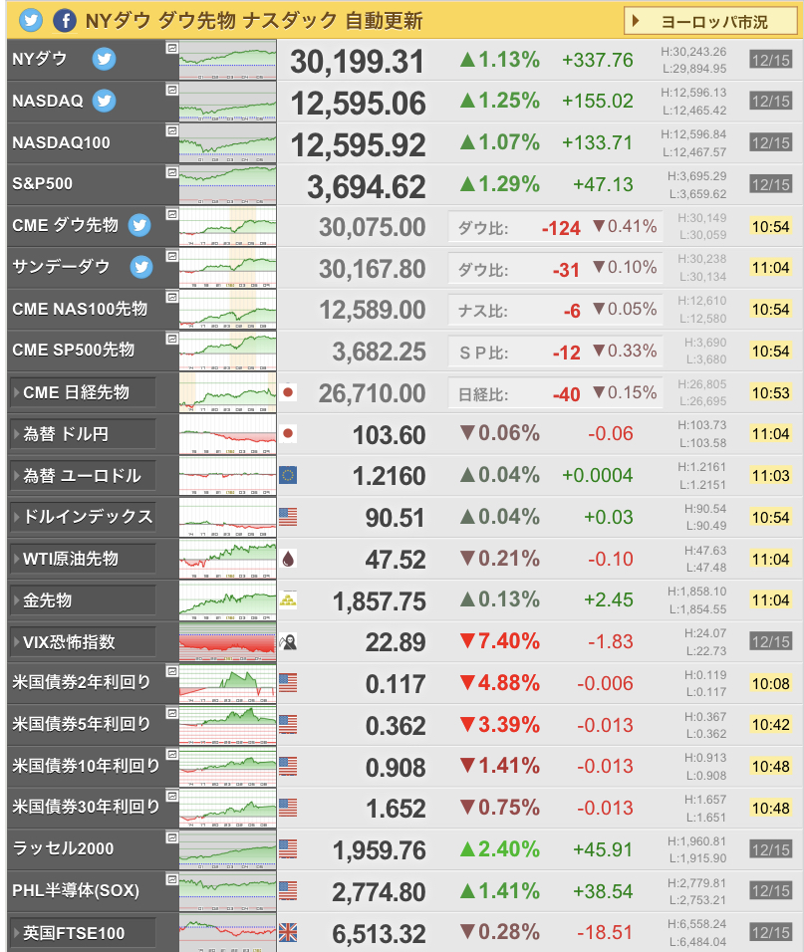Screen dimensions: 804x952
Task: Click the Twitter icon in the header bar
Action: 31,20
